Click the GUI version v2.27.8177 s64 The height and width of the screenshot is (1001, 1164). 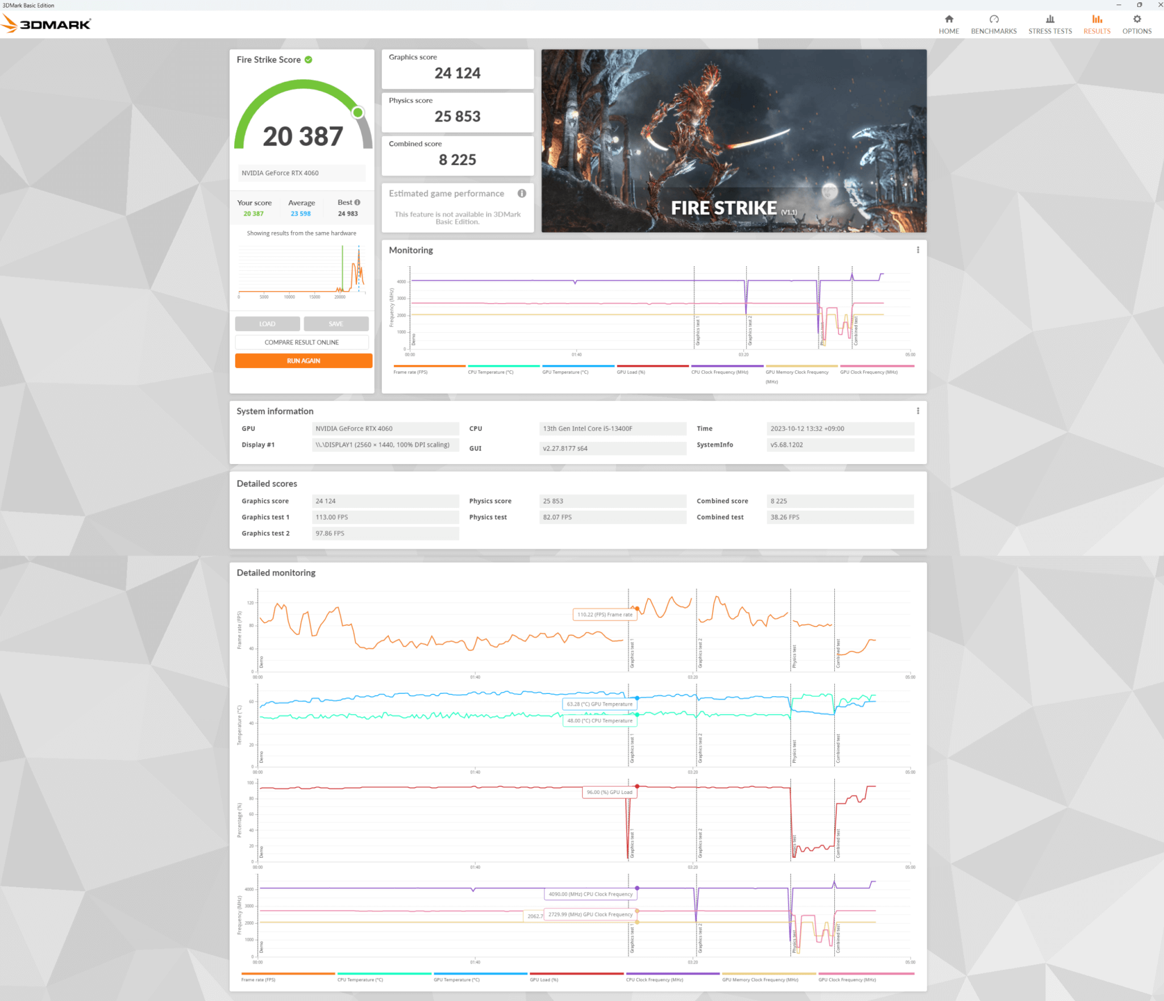(613, 448)
